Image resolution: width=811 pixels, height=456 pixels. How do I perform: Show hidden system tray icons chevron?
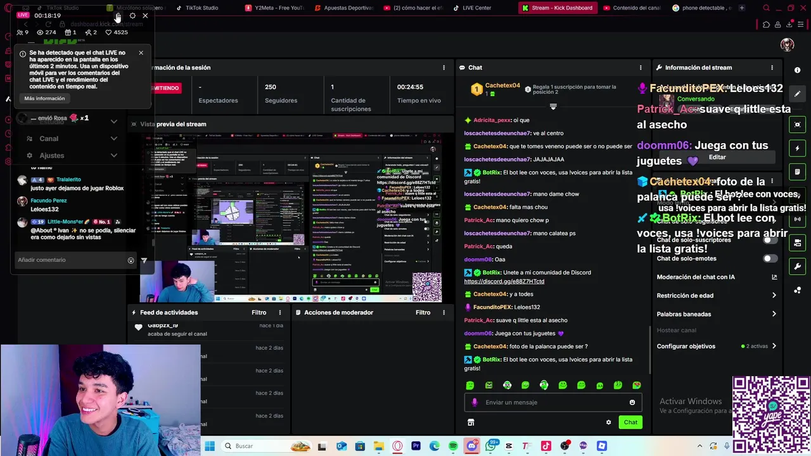tap(699, 446)
